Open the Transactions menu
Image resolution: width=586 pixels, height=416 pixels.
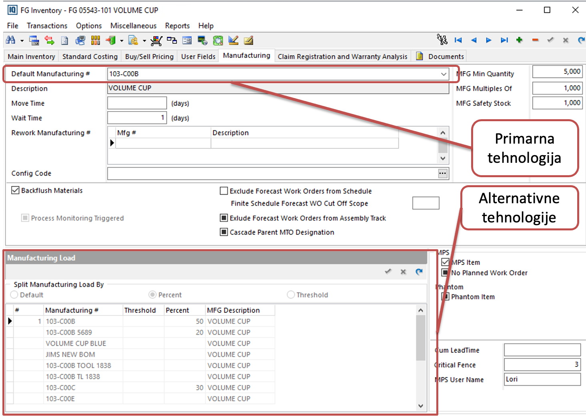[x=47, y=26]
